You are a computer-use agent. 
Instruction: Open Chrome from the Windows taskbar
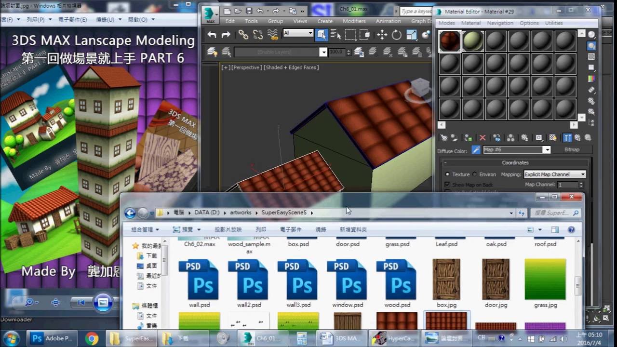[92, 338]
